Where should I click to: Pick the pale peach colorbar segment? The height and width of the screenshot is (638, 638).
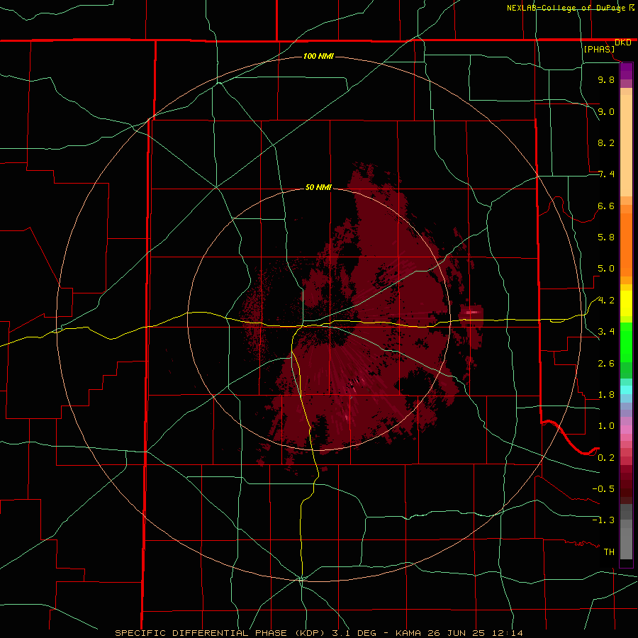coord(626,145)
